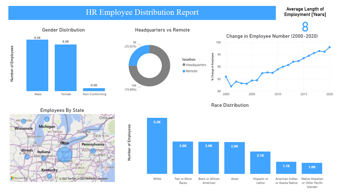
Task: Select the Non-Conforming bar in Gender Distribution
Action: (x=94, y=89)
